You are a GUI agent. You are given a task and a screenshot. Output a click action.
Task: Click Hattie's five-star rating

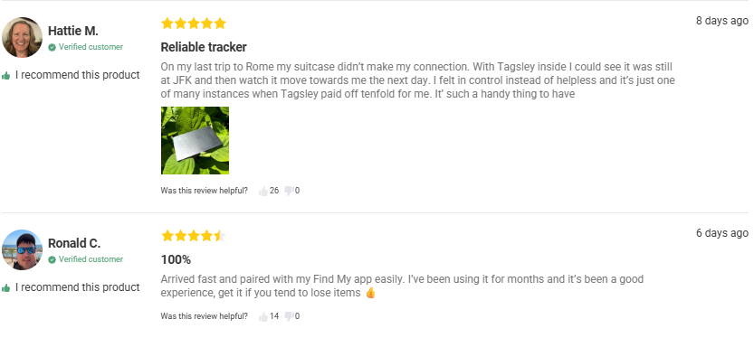click(x=194, y=23)
